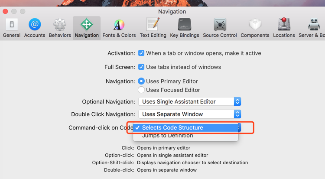Open Server & Bots preferences
325x179 pixels.
(313, 28)
